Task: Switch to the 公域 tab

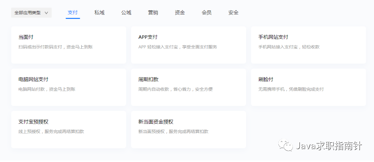Action: tap(126, 12)
